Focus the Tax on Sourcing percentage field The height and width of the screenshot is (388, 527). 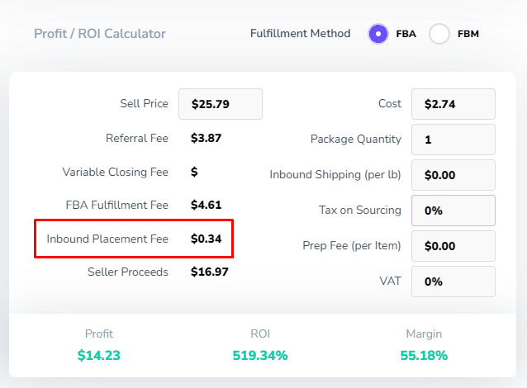pos(453,211)
